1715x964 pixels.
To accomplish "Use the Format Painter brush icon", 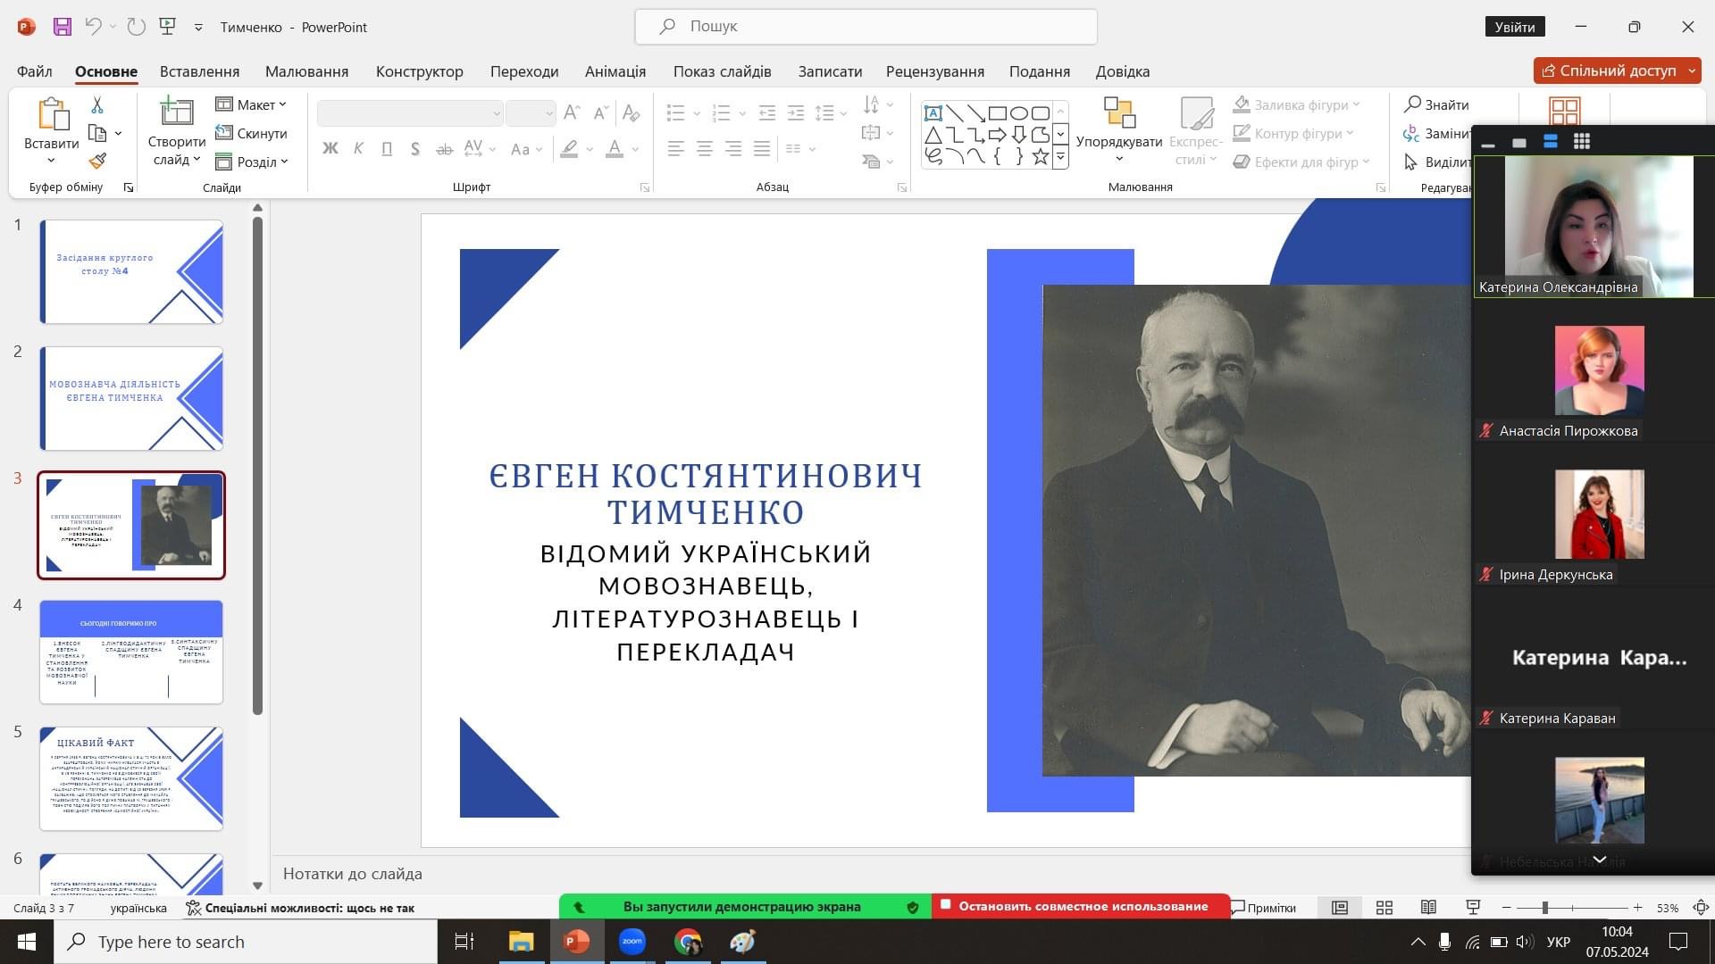I will tap(97, 161).
